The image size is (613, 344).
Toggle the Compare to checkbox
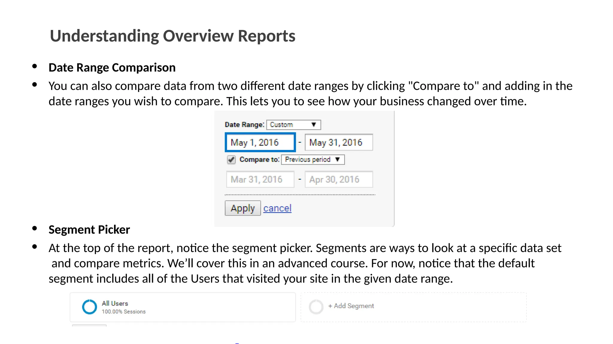point(231,160)
